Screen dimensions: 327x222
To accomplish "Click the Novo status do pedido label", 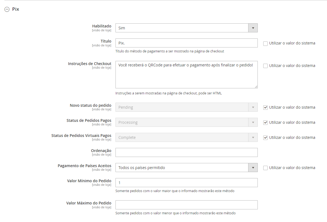I will click(x=91, y=105).
